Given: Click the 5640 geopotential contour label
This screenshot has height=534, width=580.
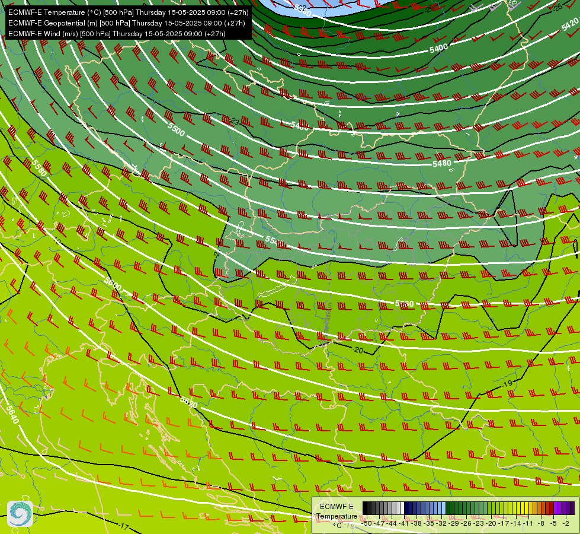Looking at the screenshot, I should (12, 414).
